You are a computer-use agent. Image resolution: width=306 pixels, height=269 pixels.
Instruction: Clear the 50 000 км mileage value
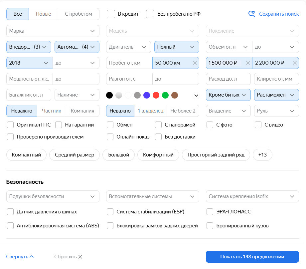(x=195, y=63)
